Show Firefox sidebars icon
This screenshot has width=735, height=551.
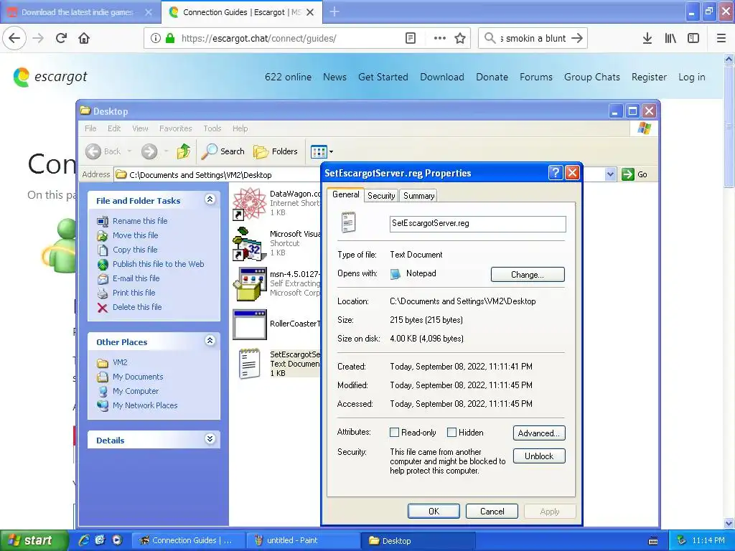(693, 38)
